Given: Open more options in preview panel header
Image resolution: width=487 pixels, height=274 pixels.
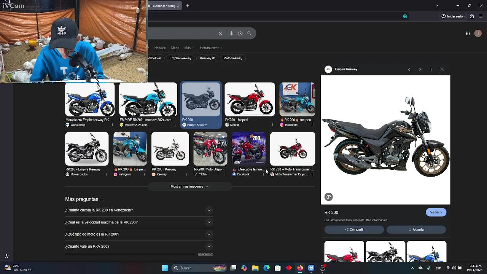Looking at the screenshot, I should tap(431, 69).
